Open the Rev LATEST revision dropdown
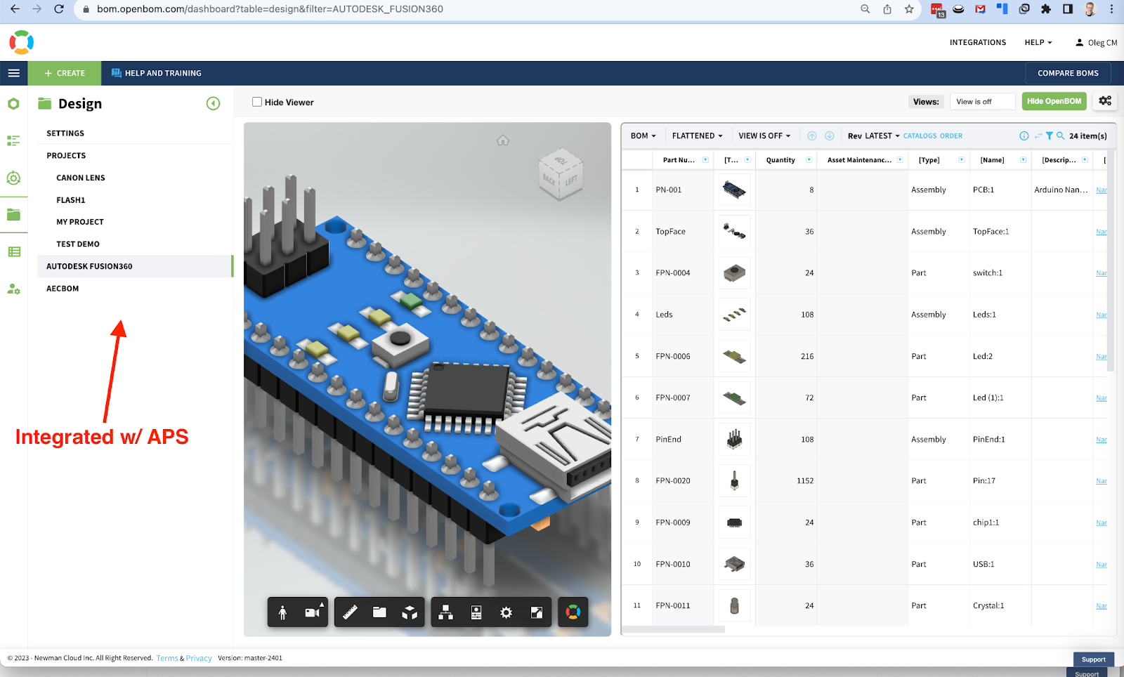The width and height of the screenshot is (1124, 677). 873,136
